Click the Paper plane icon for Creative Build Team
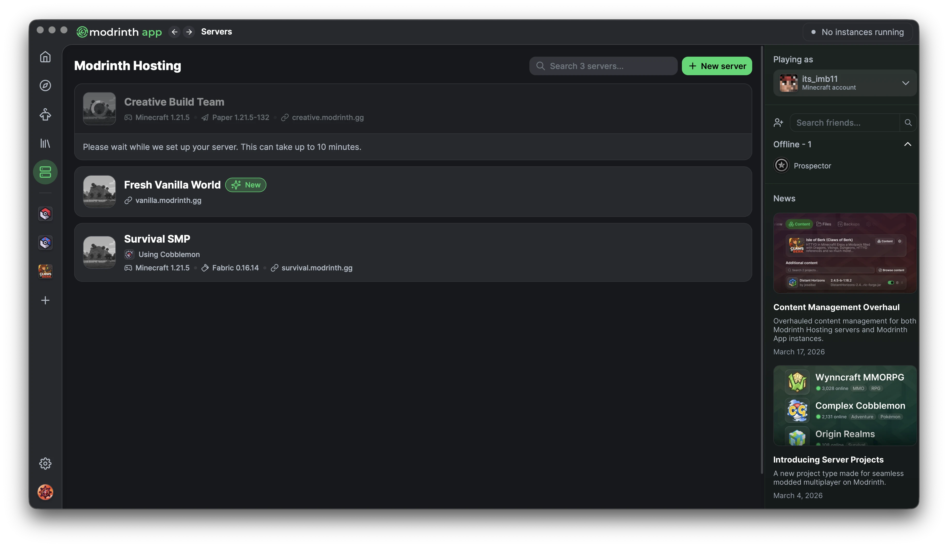Image resolution: width=948 pixels, height=547 pixels. [x=205, y=118]
